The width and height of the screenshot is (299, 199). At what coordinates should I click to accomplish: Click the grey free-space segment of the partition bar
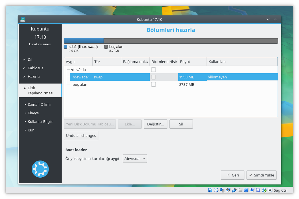(x=191, y=40)
